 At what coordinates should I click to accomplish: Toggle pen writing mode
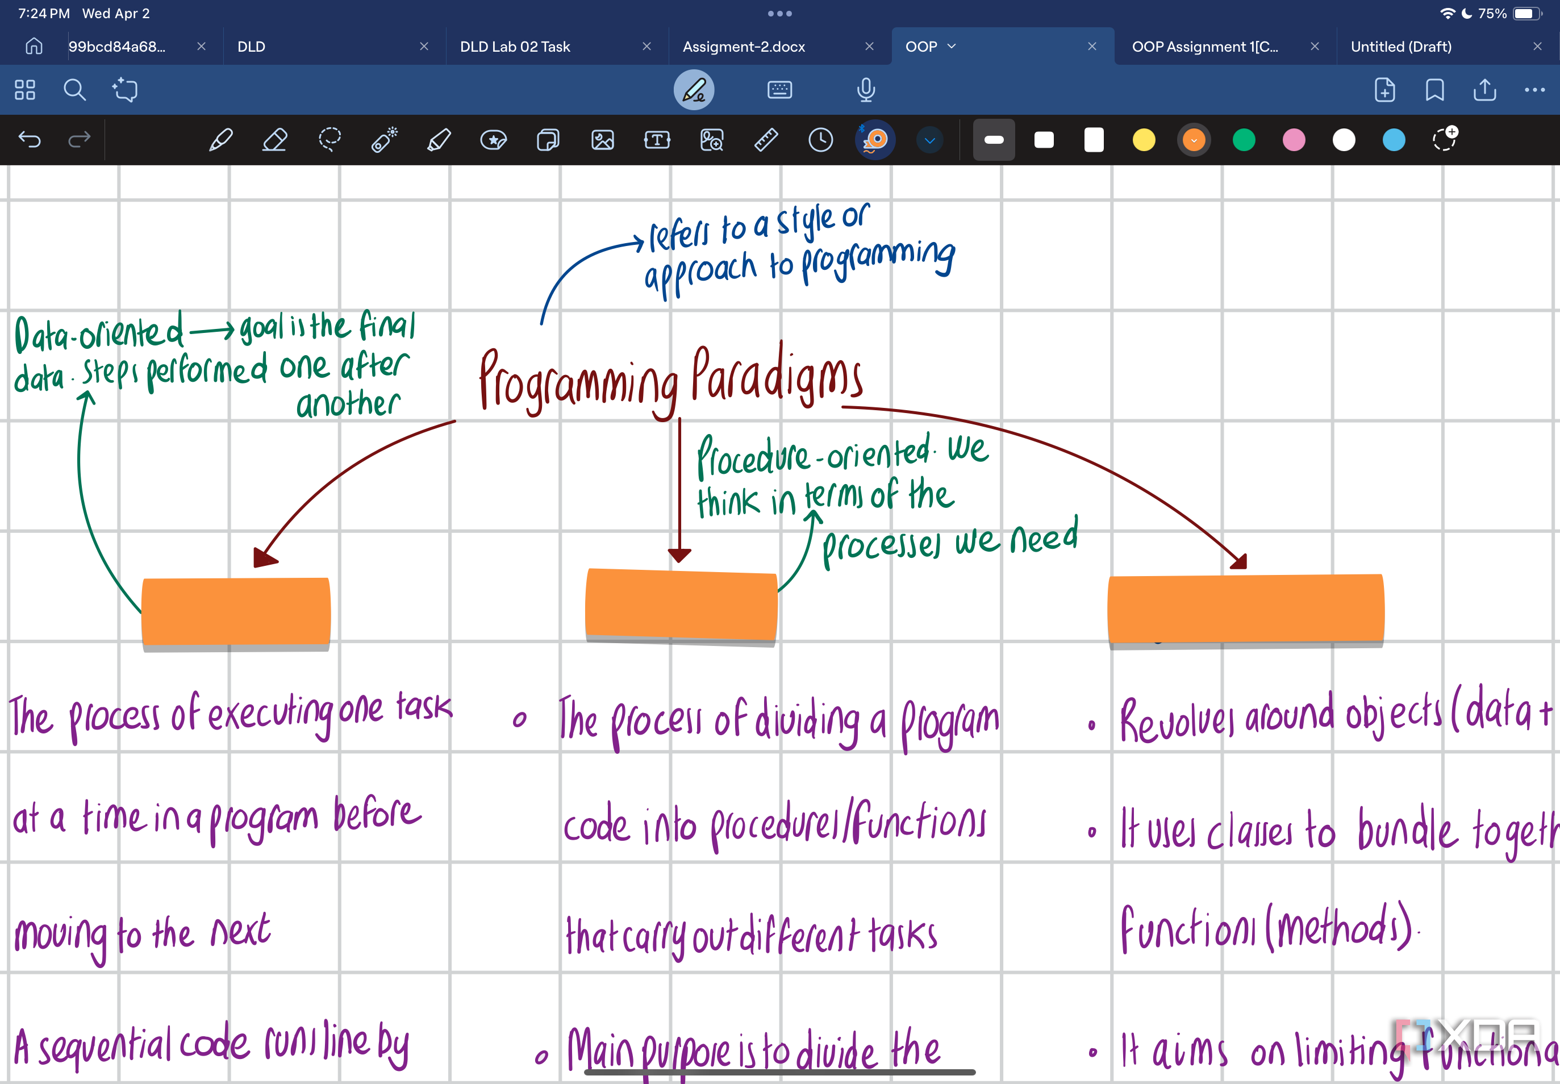(694, 90)
